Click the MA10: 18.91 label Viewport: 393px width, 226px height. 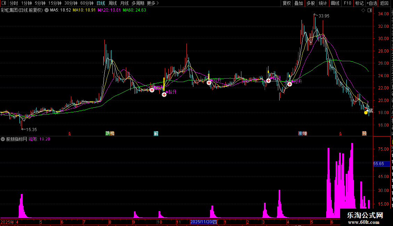coord(84,10)
